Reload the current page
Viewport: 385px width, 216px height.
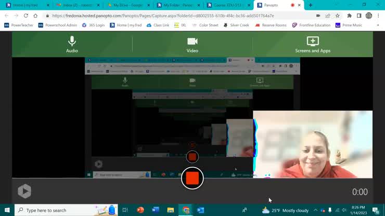(25, 16)
